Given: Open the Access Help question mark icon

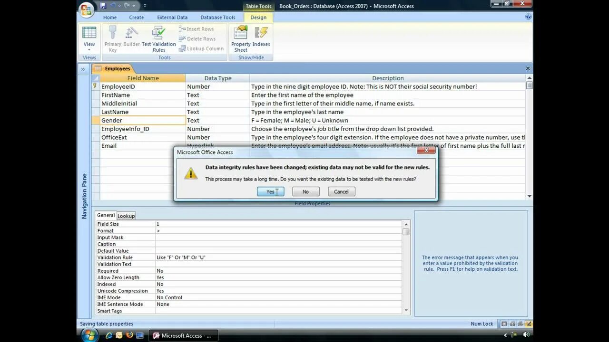Looking at the screenshot, I should click(x=528, y=17).
